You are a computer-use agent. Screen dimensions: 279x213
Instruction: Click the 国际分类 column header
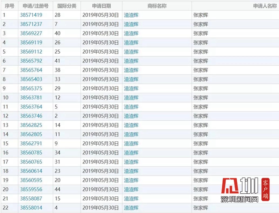(x=67, y=6)
